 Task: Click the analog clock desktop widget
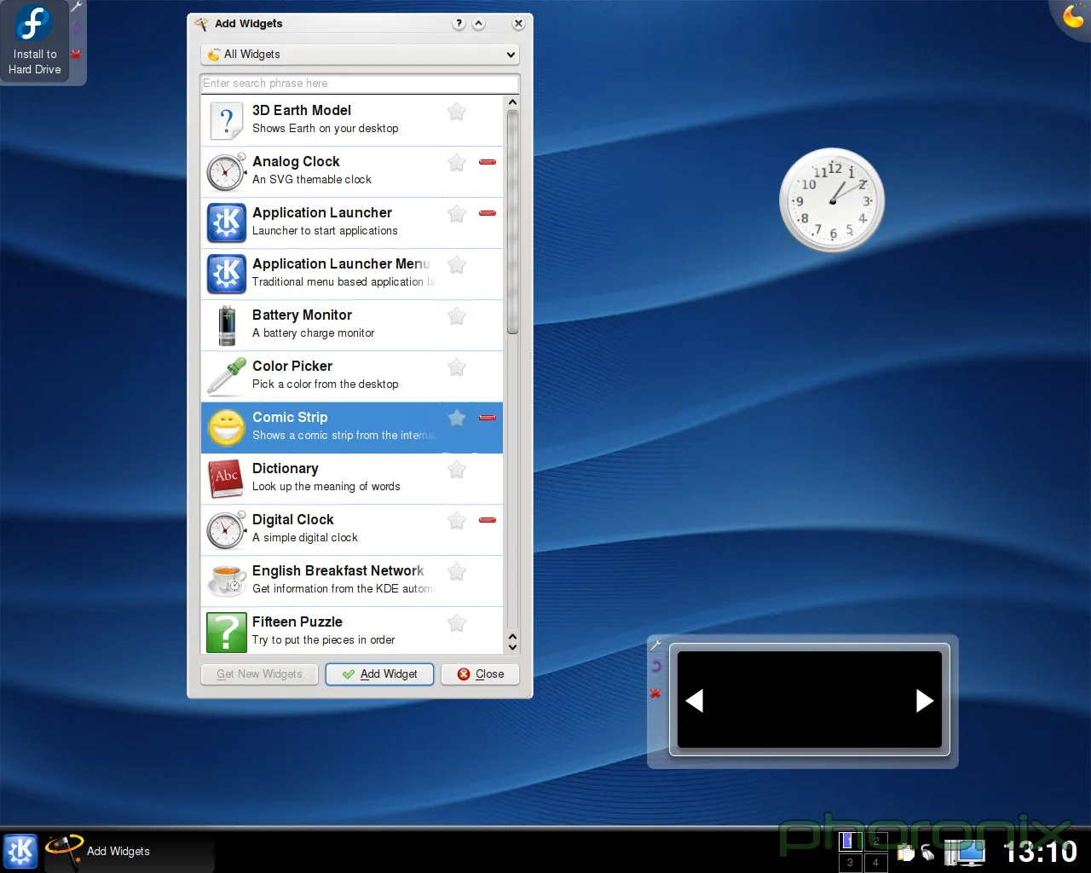pyautogui.click(x=832, y=200)
